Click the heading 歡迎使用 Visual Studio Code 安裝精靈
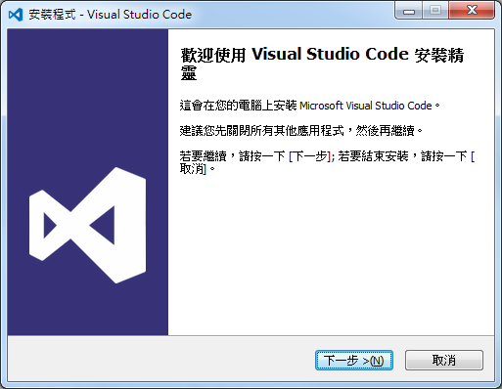Viewport: 502px width, 389px height. (x=322, y=64)
